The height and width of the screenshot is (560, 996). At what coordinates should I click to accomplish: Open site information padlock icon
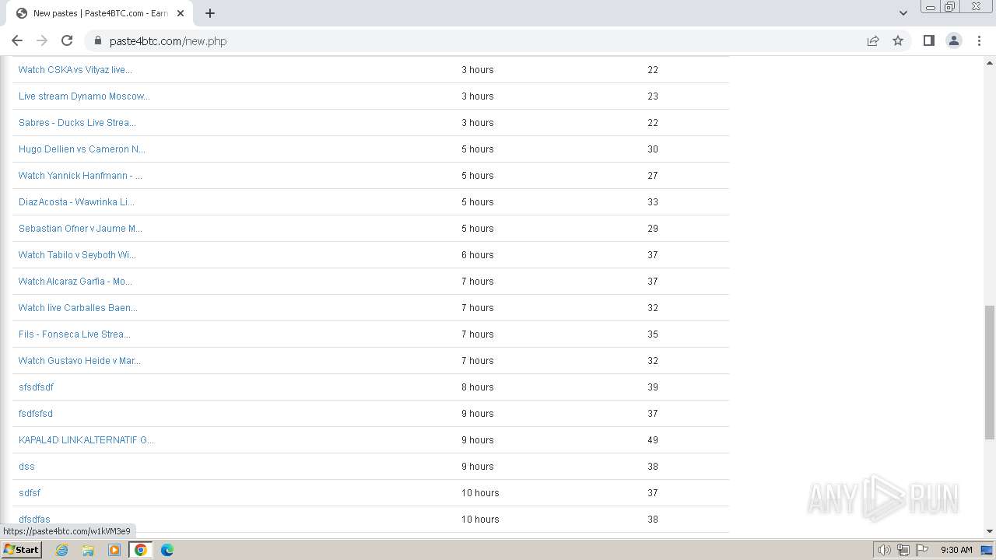click(x=98, y=41)
